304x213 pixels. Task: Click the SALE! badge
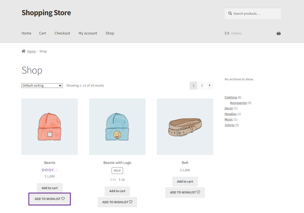coord(117,170)
